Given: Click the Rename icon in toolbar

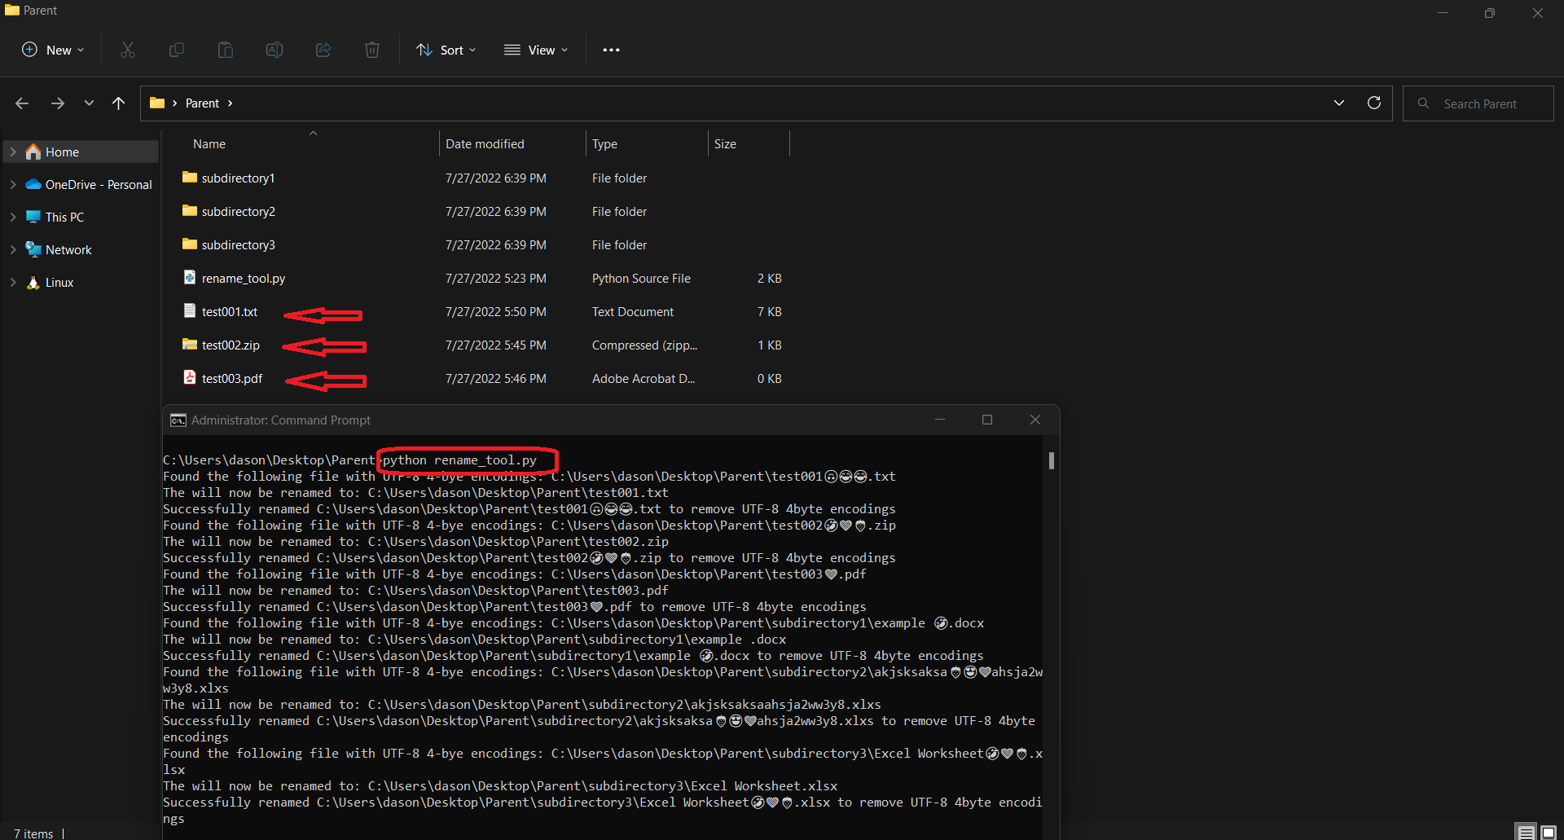Looking at the screenshot, I should click(275, 50).
